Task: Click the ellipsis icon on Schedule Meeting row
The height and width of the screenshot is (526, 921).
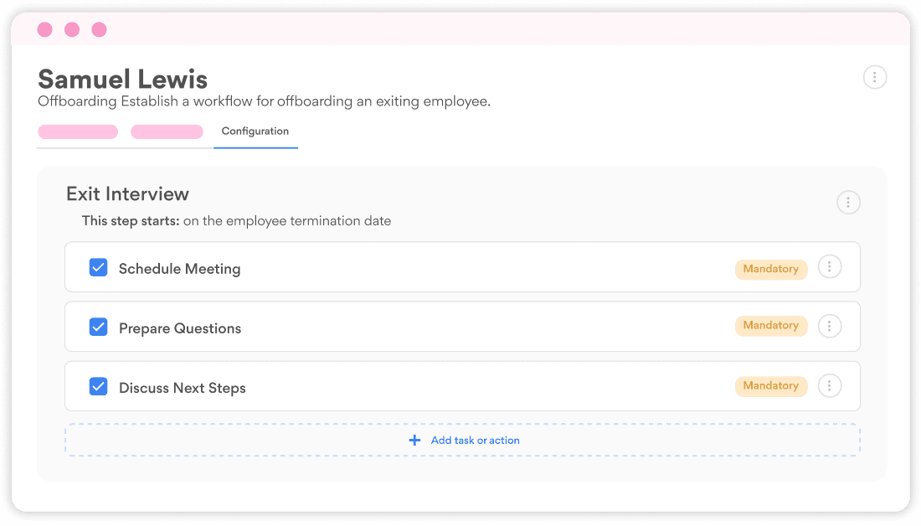Action: (830, 266)
